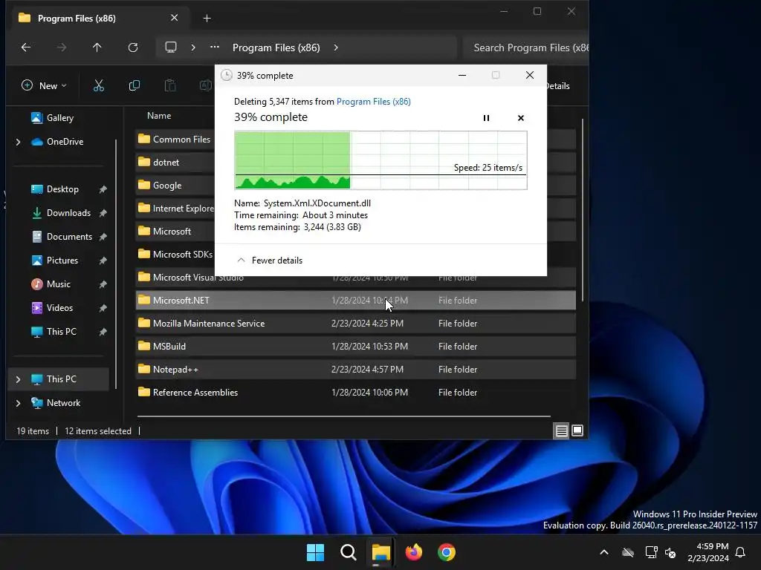Launch Firefox from taskbar

pos(413,552)
